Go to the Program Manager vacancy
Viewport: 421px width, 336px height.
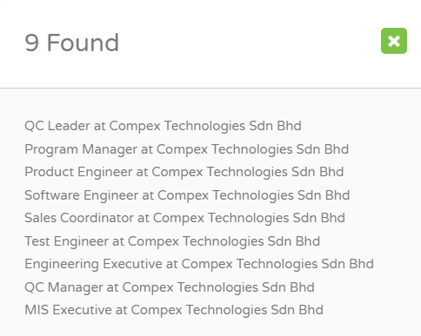(x=186, y=149)
